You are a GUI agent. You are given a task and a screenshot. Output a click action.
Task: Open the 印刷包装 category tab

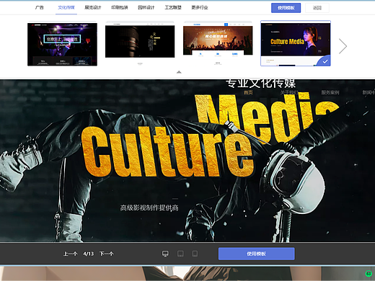pyautogui.click(x=120, y=7)
